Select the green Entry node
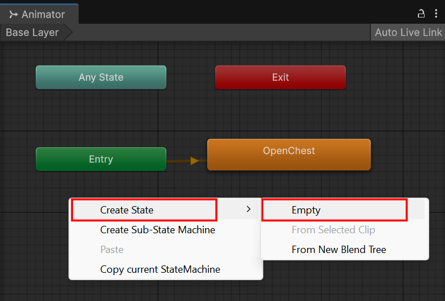445x301 pixels. tap(101, 159)
